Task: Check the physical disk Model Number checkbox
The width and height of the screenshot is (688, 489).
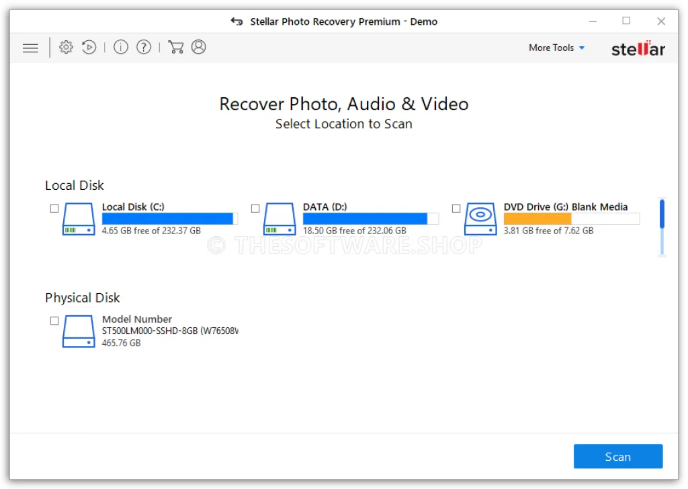Action: [x=54, y=321]
